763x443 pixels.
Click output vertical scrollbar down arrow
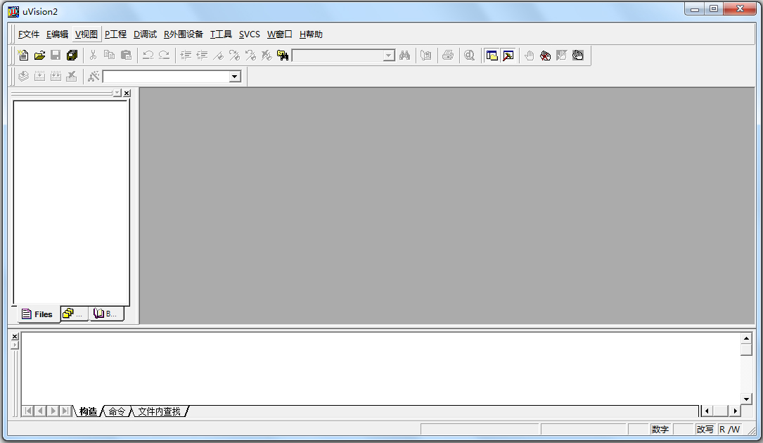pyautogui.click(x=746, y=399)
